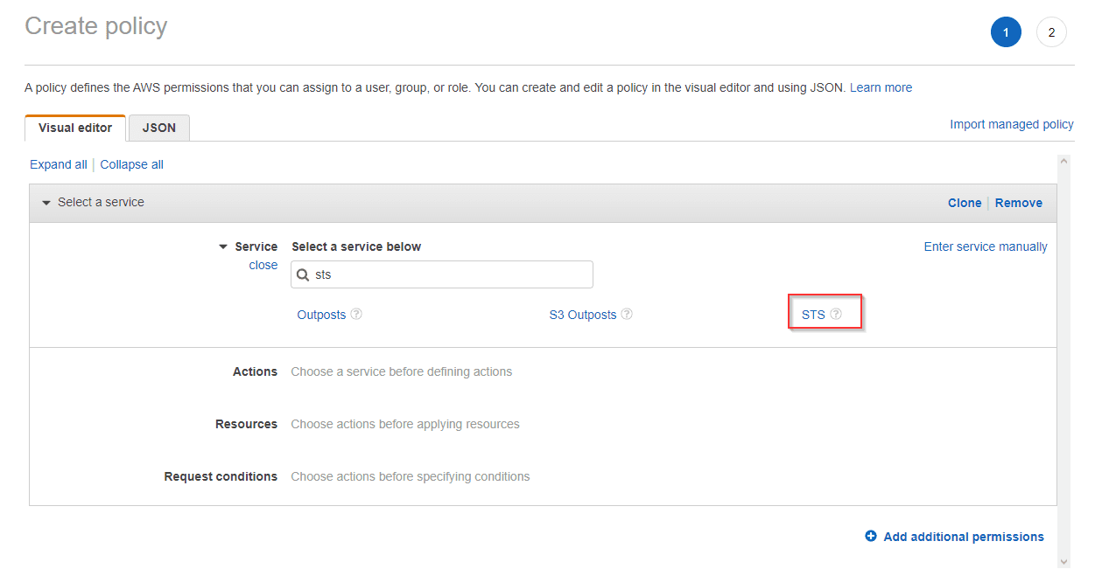Go to step 2 circle indicator

[1051, 32]
